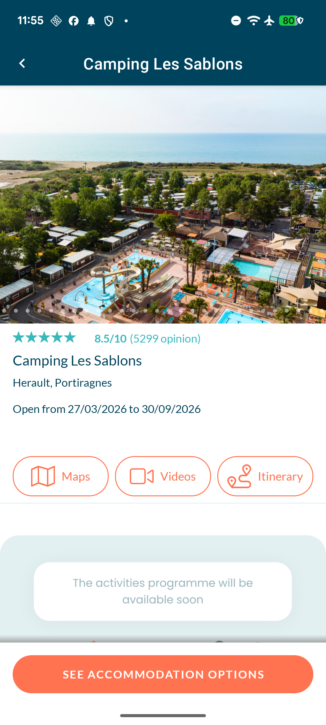Click See Accommodation Options button
This screenshot has height=725, width=326.
click(x=163, y=674)
